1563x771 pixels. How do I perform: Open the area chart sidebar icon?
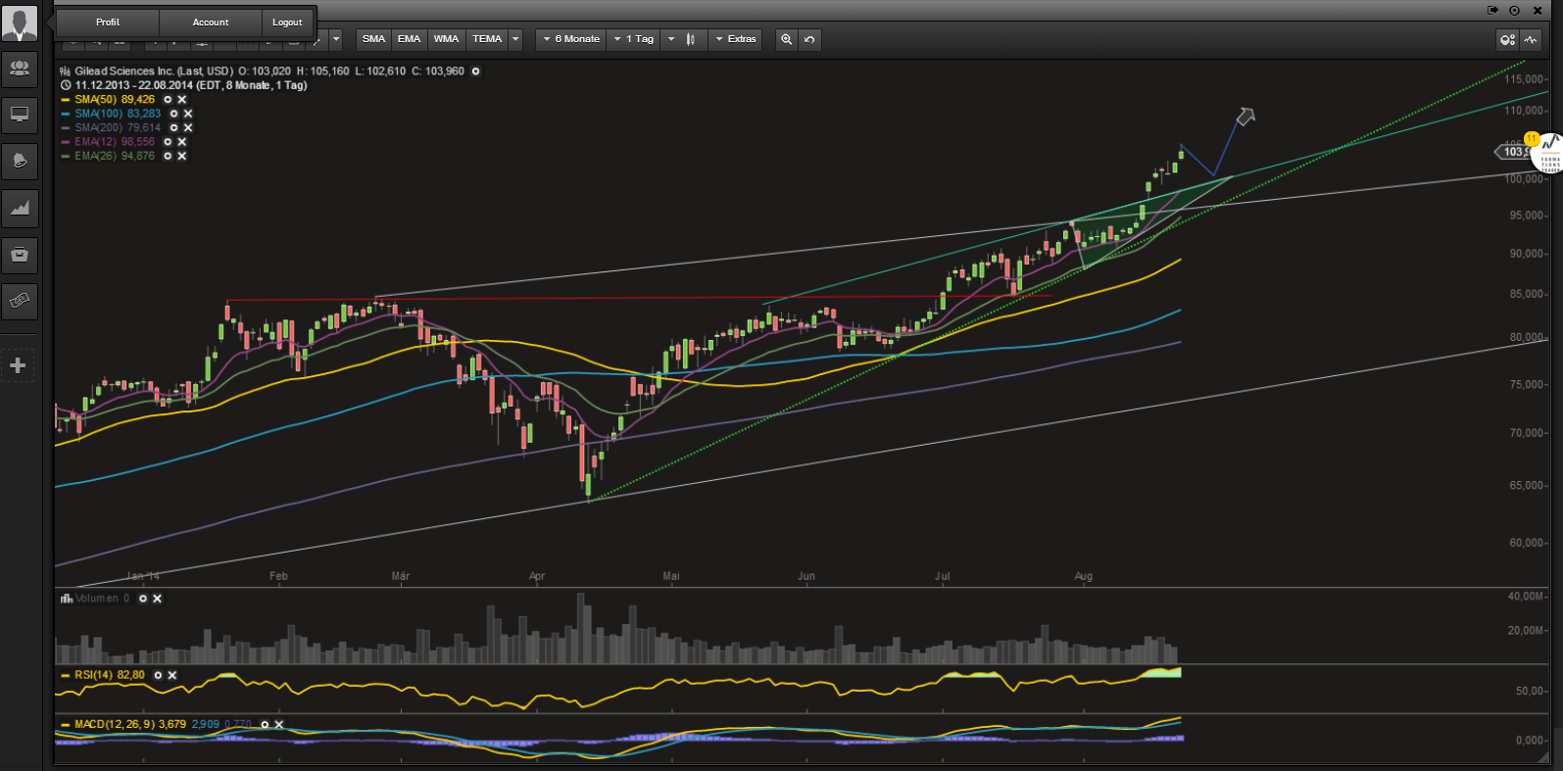[20, 208]
